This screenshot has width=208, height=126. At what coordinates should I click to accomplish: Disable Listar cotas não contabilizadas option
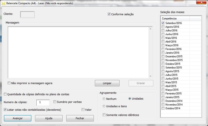(x=5, y=110)
